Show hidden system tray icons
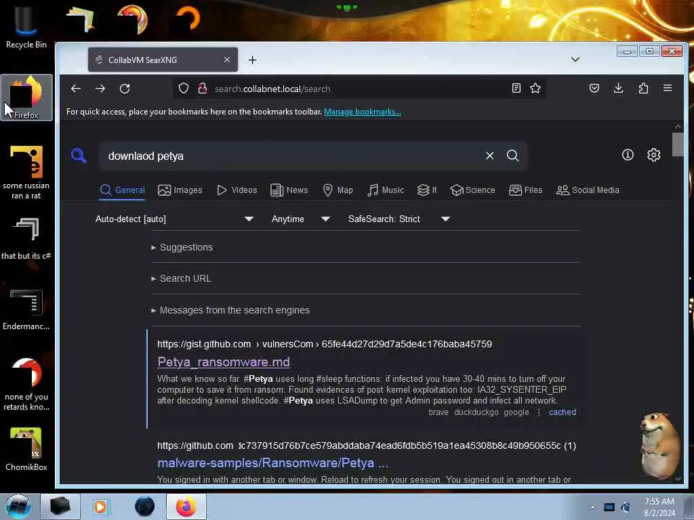694x520 pixels. pos(592,507)
